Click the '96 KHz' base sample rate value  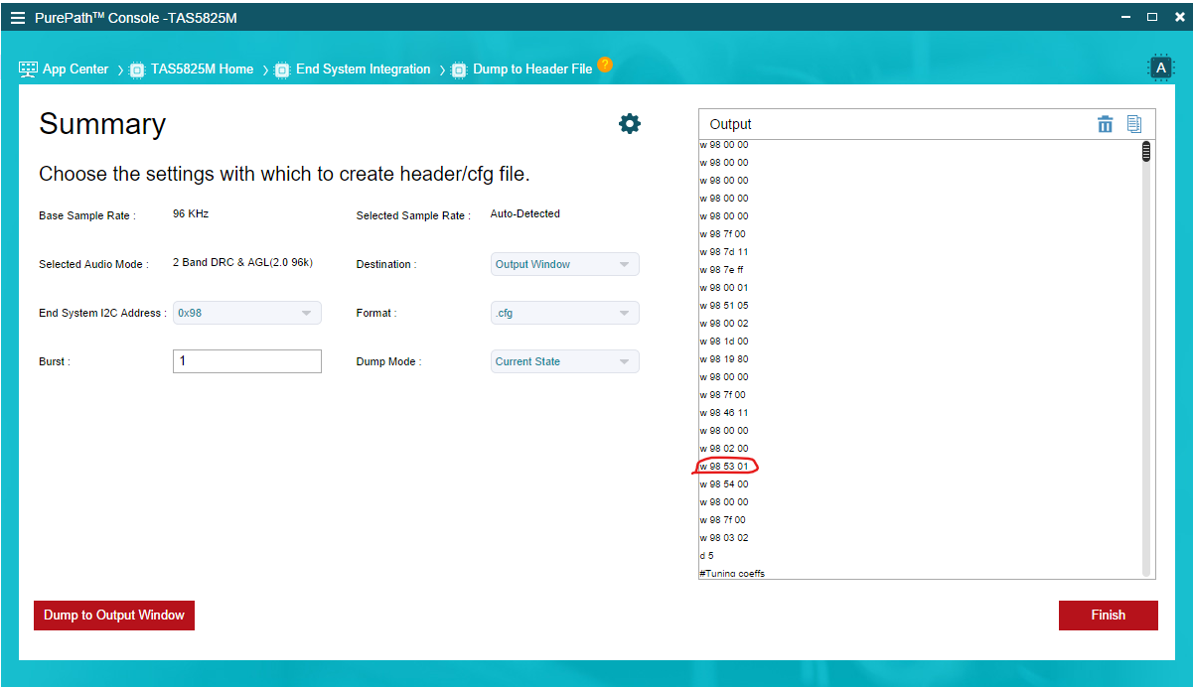191,213
